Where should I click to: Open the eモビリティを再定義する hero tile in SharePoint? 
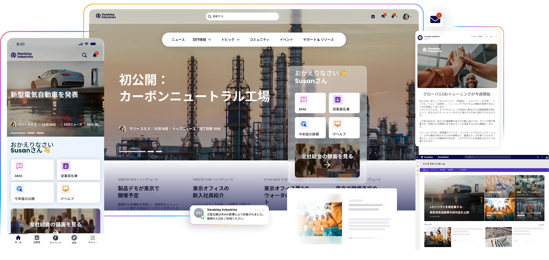454,198
